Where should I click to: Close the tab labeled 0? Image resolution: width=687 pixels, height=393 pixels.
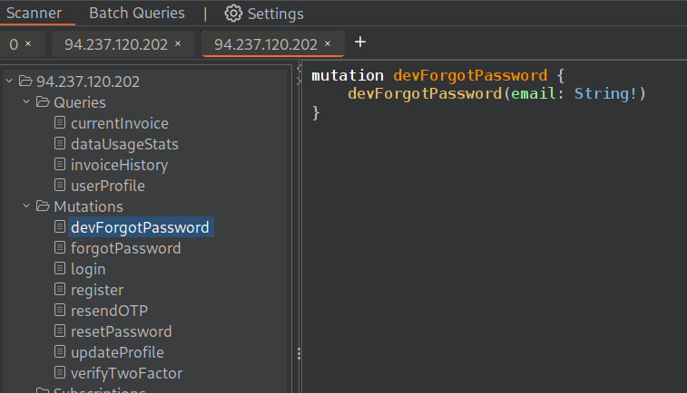point(28,43)
